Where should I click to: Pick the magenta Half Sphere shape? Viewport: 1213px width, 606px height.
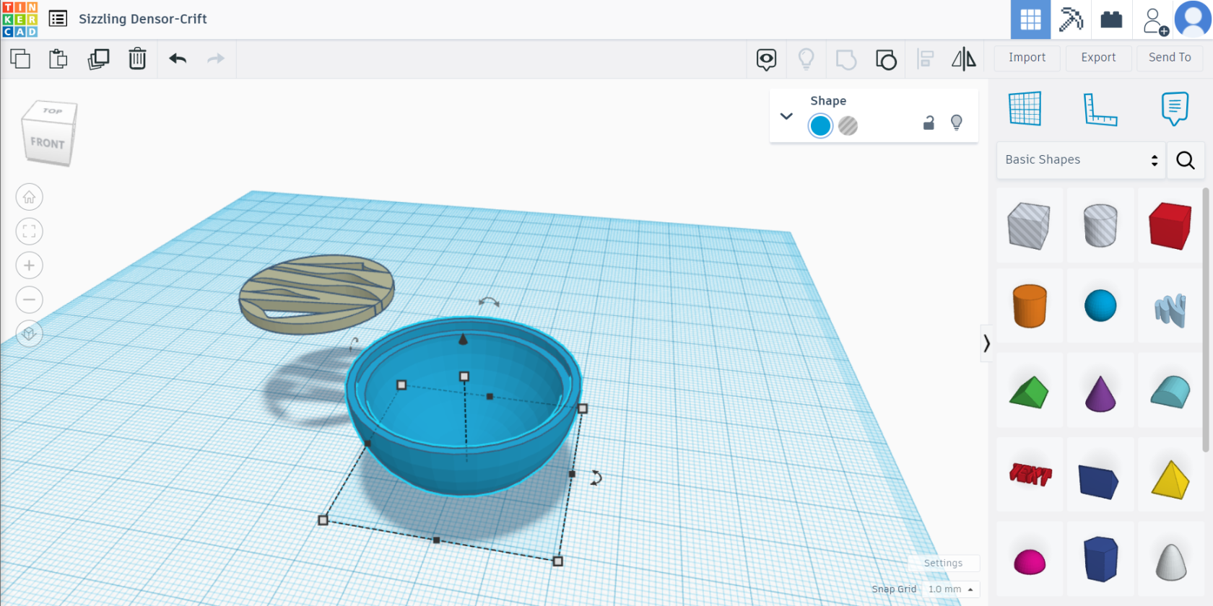pos(1030,561)
